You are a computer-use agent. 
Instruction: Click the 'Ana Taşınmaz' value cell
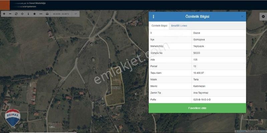[219, 93]
